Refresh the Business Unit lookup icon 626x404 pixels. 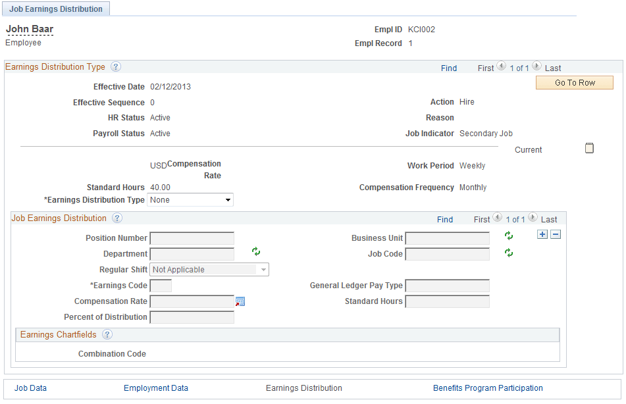pyautogui.click(x=508, y=236)
